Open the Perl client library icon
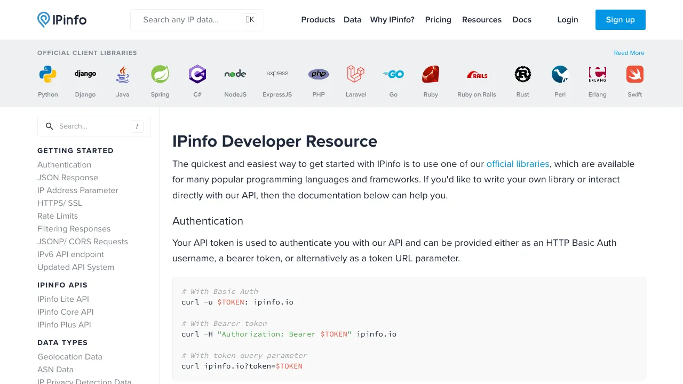The image size is (683, 384). 560,74
